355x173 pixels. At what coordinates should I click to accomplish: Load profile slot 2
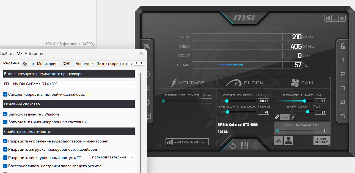tap(343, 74)
